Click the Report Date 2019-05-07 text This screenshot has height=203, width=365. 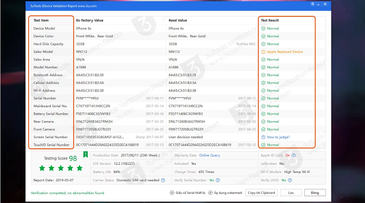53,180
